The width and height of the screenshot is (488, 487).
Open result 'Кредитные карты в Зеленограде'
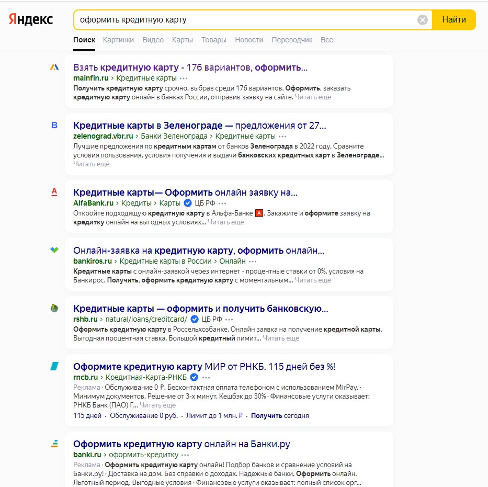point(199,126)
